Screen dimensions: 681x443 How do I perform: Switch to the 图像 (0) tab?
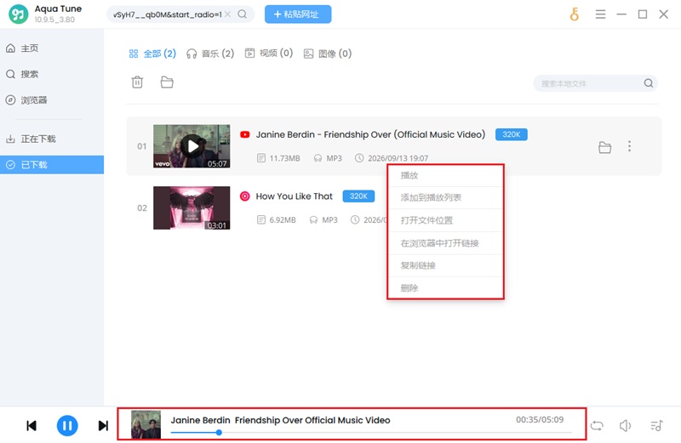(x=328, y=54)
